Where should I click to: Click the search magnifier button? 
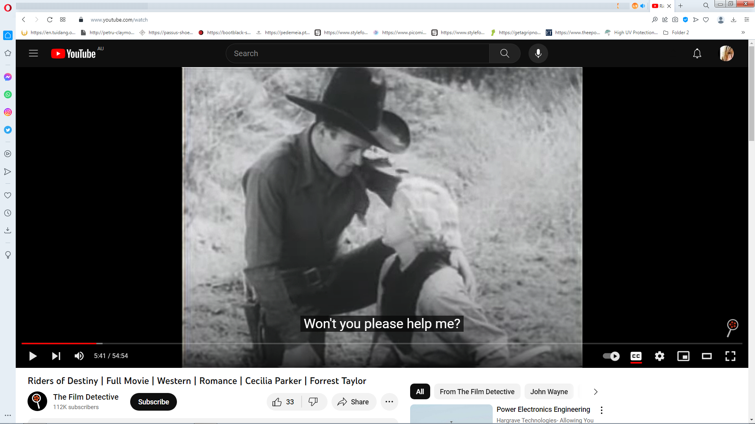[x=505, y=53]
